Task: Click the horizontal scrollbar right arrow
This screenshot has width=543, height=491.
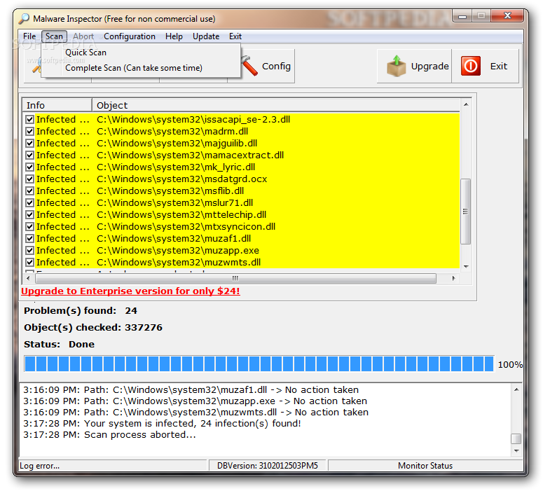Action: 453,278
